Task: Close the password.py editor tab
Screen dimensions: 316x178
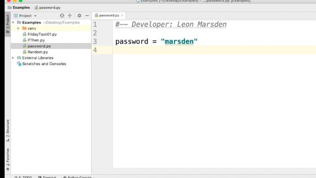Action: 122,15
